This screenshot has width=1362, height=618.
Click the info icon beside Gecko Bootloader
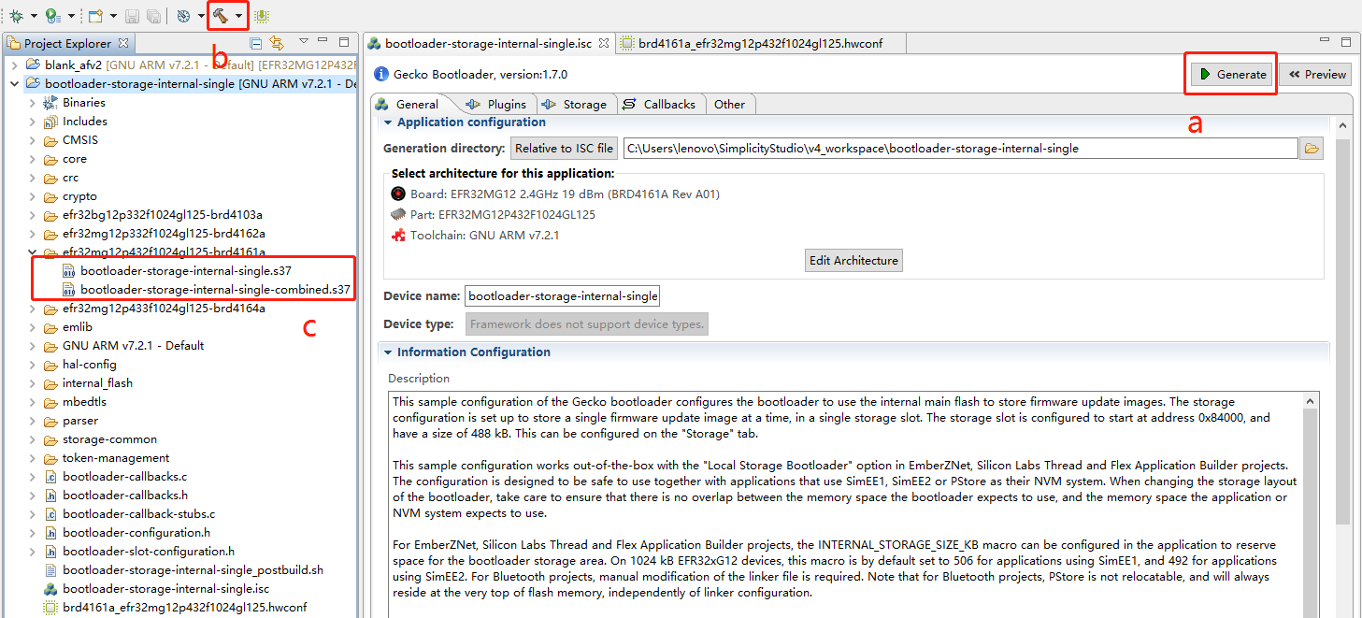tap(381, 74)
